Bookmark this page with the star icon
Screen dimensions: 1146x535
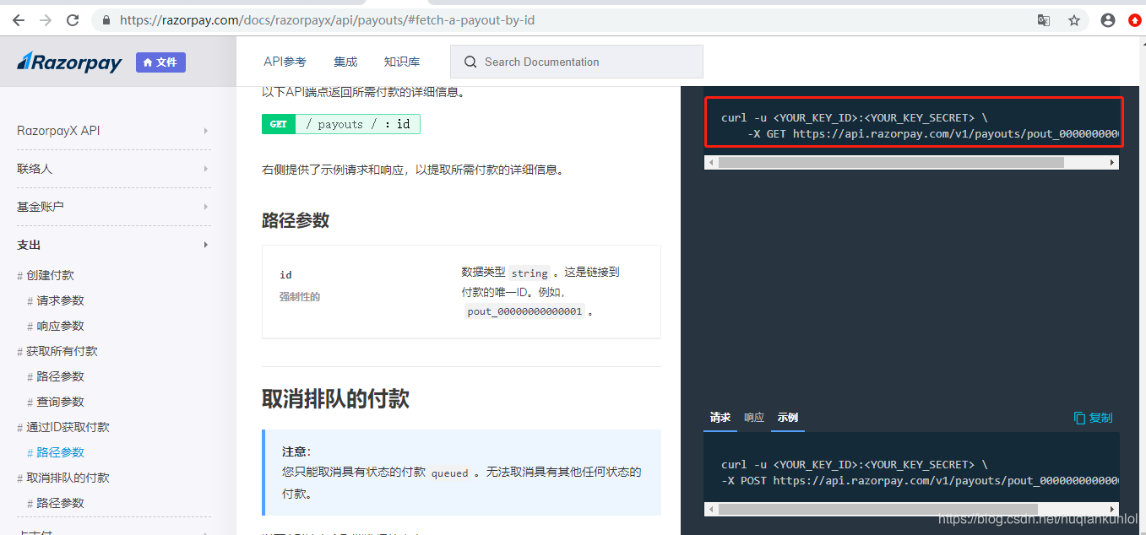1074,20
